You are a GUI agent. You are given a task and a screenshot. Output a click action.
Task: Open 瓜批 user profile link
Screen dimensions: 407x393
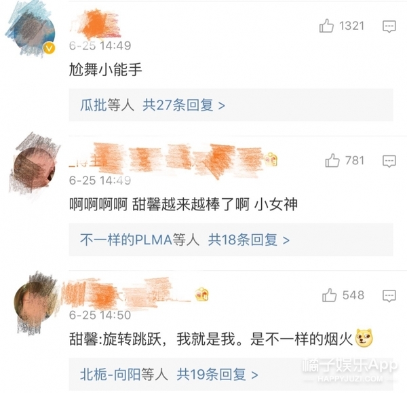tap(94, 105)
